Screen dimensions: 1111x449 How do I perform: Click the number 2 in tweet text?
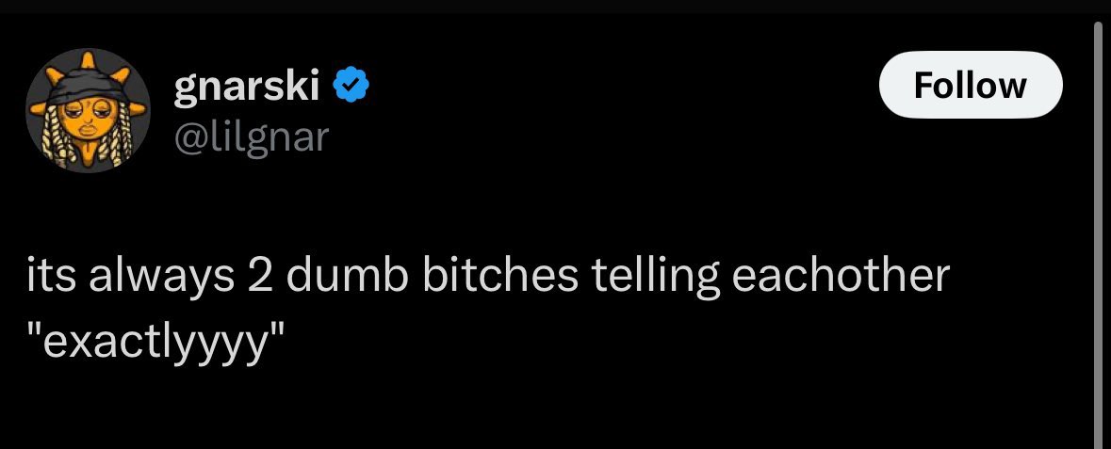[260, 276]
